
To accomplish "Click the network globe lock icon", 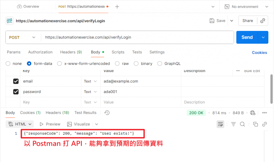I will (253, 113).
